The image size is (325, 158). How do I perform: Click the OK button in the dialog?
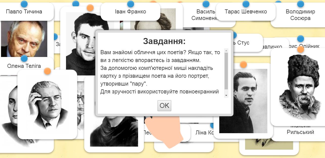pyautogui.click(x=164, y=106)
